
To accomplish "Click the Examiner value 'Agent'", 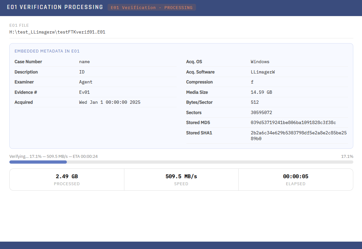I will pos(86,82).
